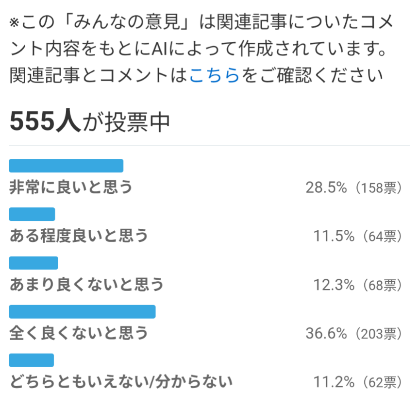Click the blue bar above ある程度良いと思う
Screen dimensions: 419x409
32,214
